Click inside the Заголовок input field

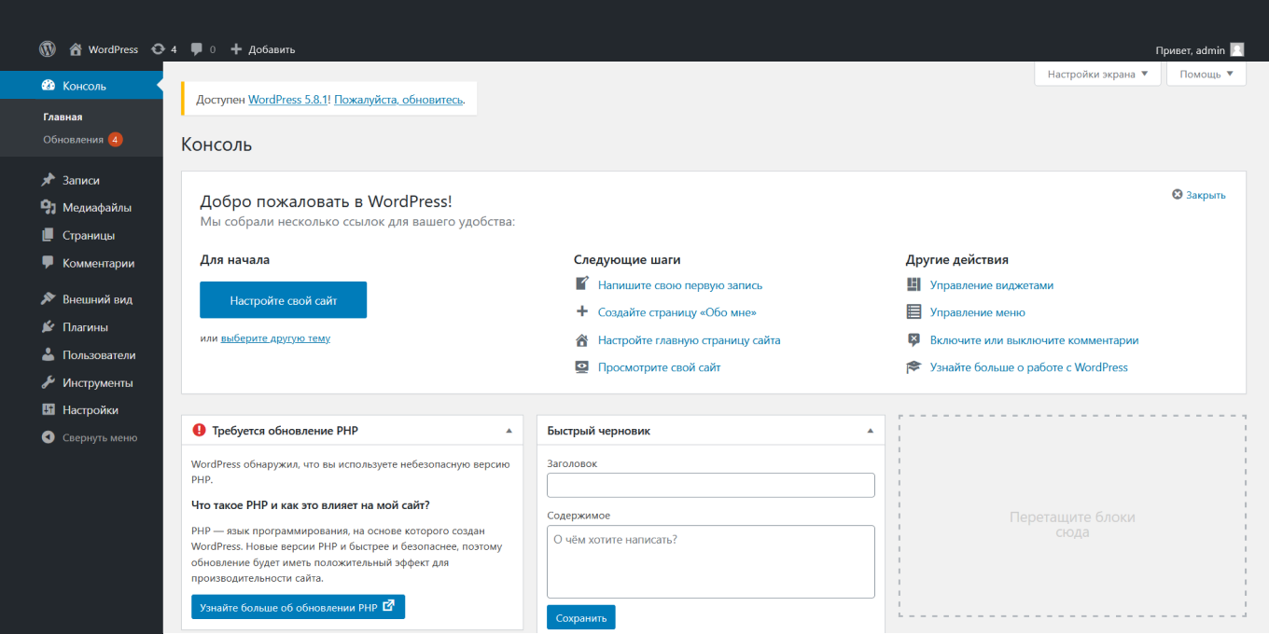pos(710,485)
